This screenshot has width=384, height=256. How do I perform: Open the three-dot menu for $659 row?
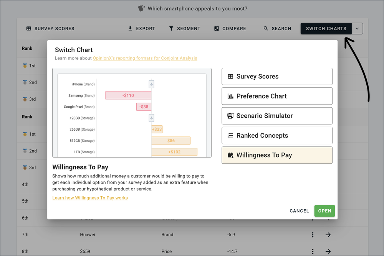click(313, 251)
